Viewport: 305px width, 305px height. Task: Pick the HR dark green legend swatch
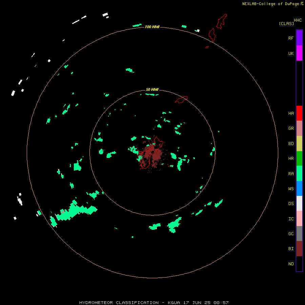pyautogui.click(x=299, y=159)
